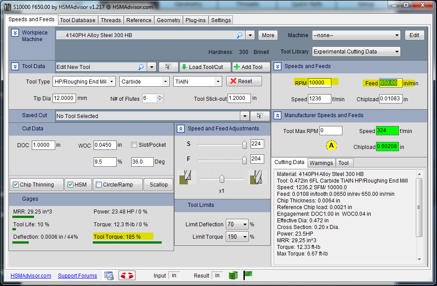This screenshot has width=437, height=286.
Task: Switch to the Geometry tab
Action: (x=168, y=20)
